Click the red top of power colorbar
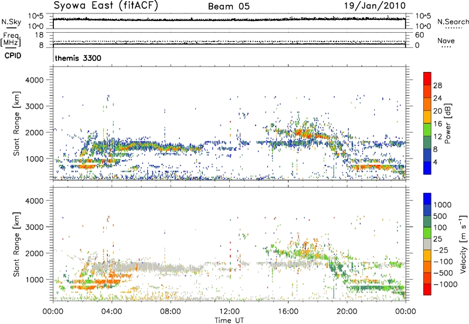Screen dimensions: 469x324 [427, 78]
